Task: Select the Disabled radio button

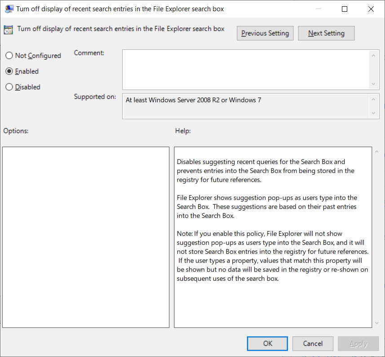Action: point(9,87)
